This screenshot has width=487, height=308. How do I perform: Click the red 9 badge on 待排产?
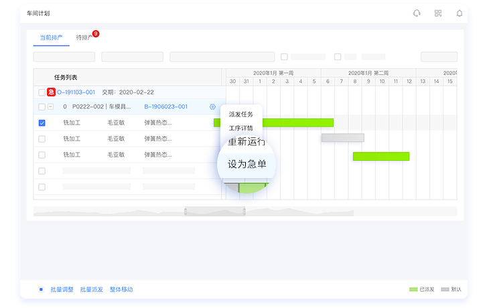pos(96,33)
